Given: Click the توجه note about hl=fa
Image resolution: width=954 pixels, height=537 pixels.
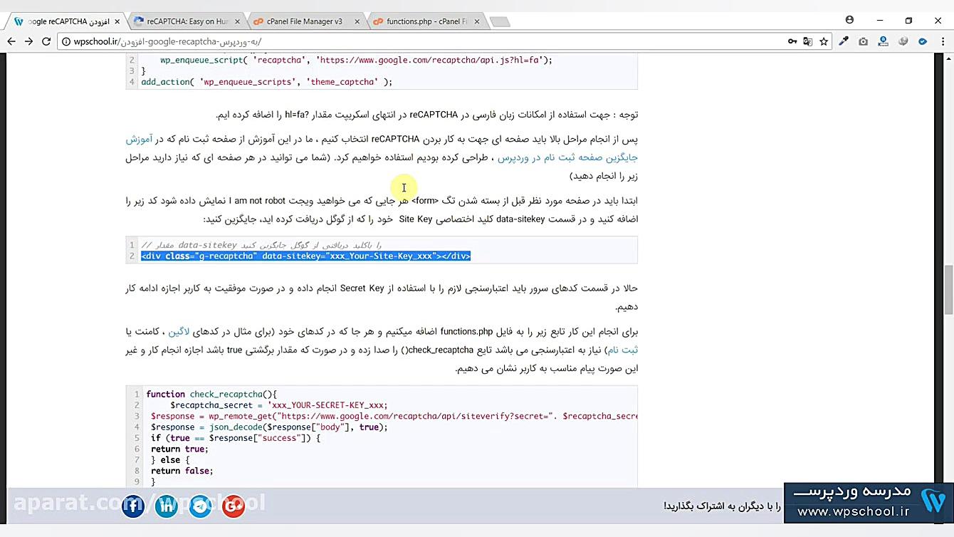Looking at the screenshot, I should (x=427, y=115).
